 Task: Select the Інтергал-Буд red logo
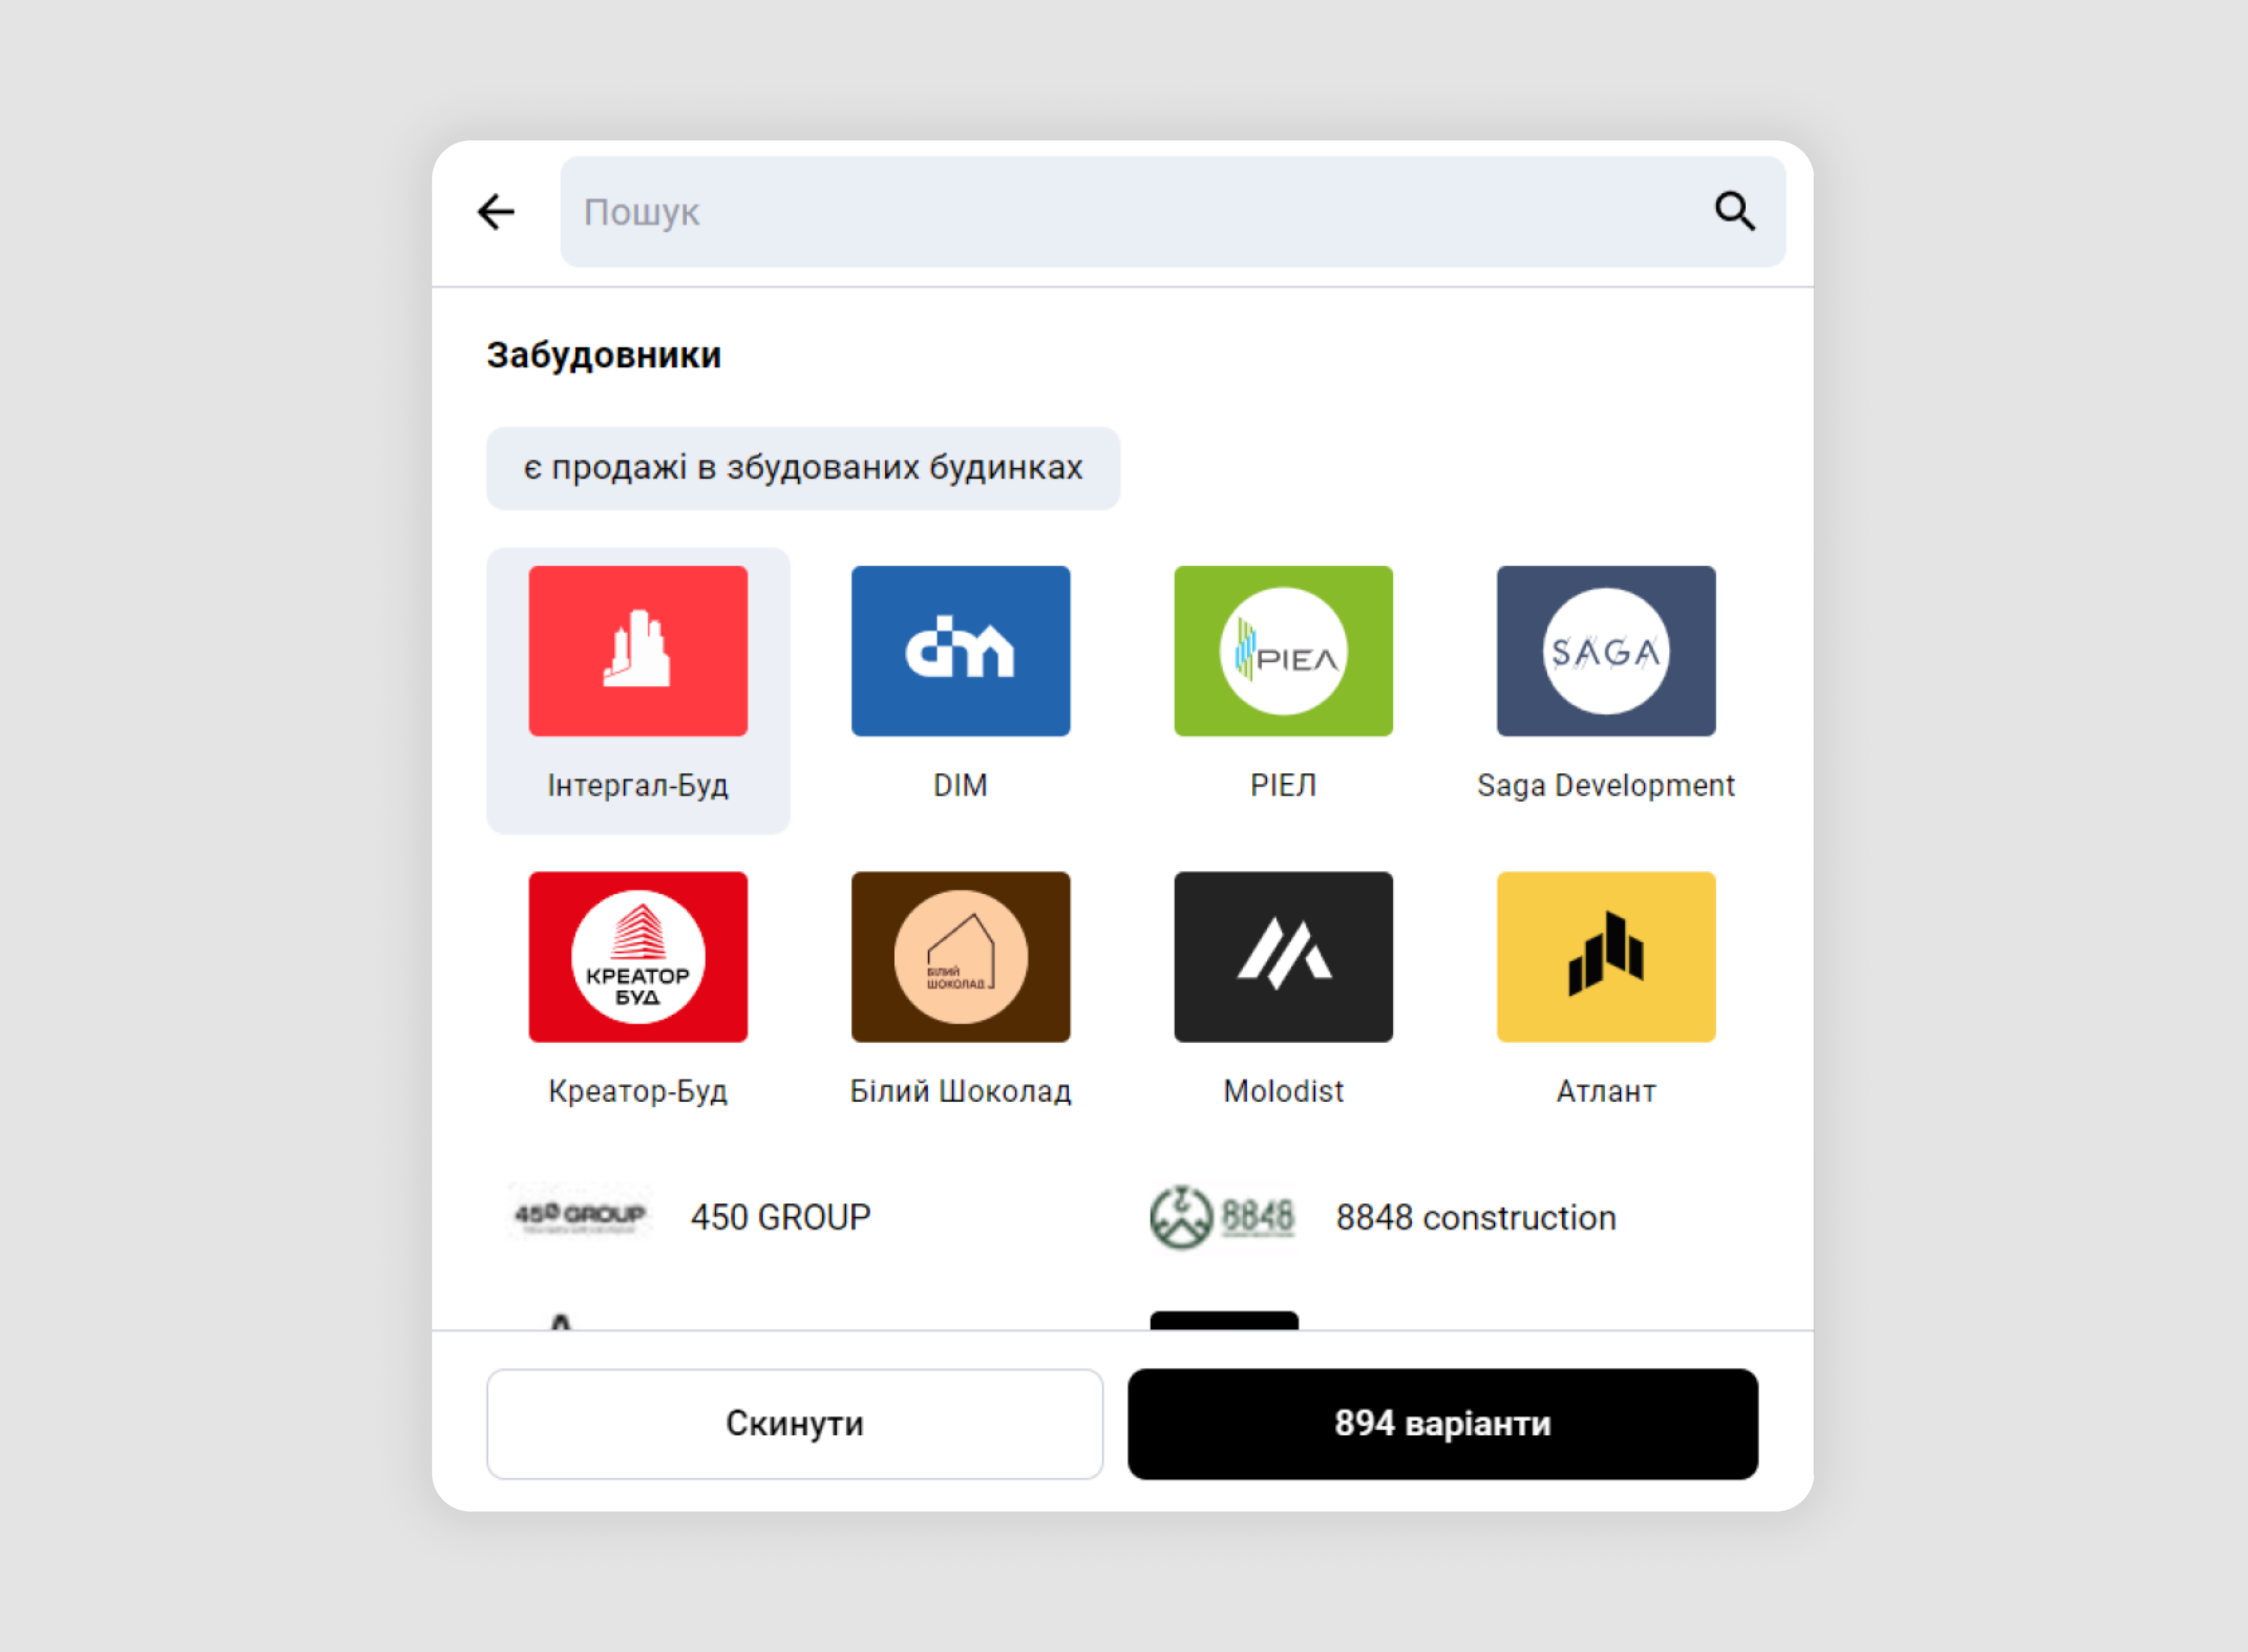click(638, 651)
